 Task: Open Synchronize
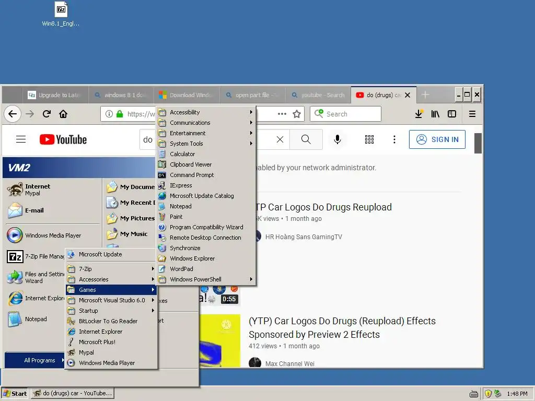click(x=206, y=248)
